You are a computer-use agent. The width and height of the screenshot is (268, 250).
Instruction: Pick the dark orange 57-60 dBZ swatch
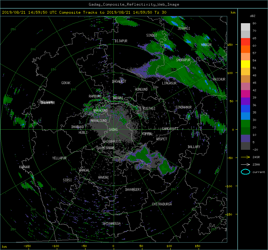(x=245, y=49)
